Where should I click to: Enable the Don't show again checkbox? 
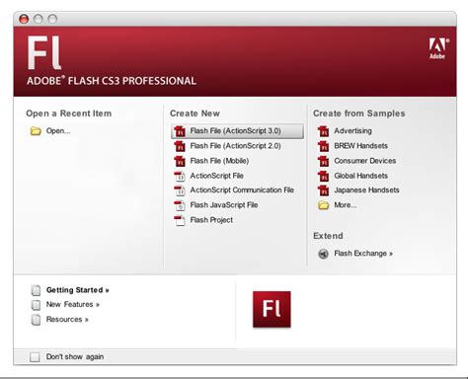[35, 357]
